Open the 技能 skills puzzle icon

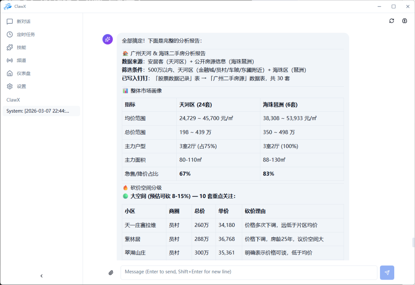coord(10,47)
